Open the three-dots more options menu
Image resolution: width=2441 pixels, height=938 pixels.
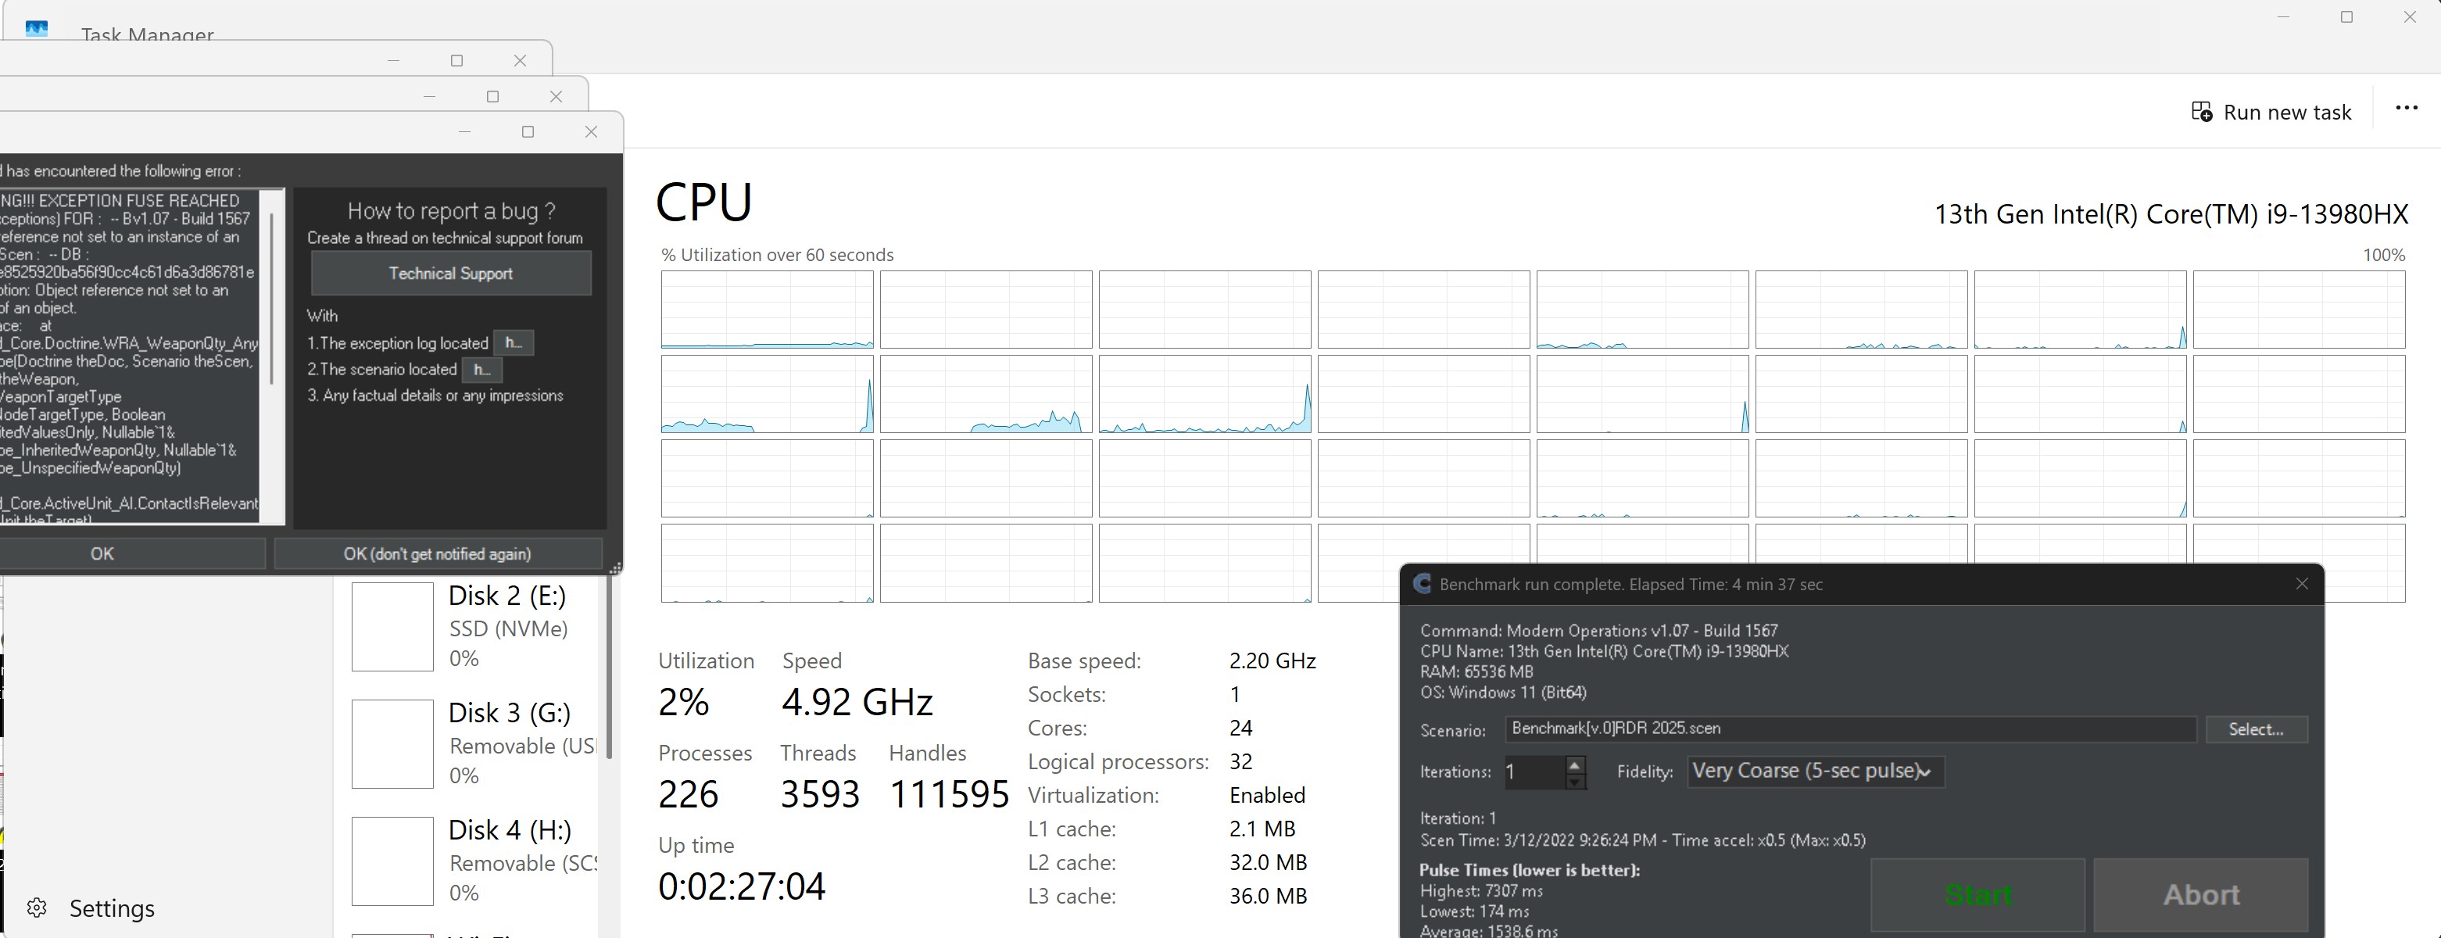2406,108
